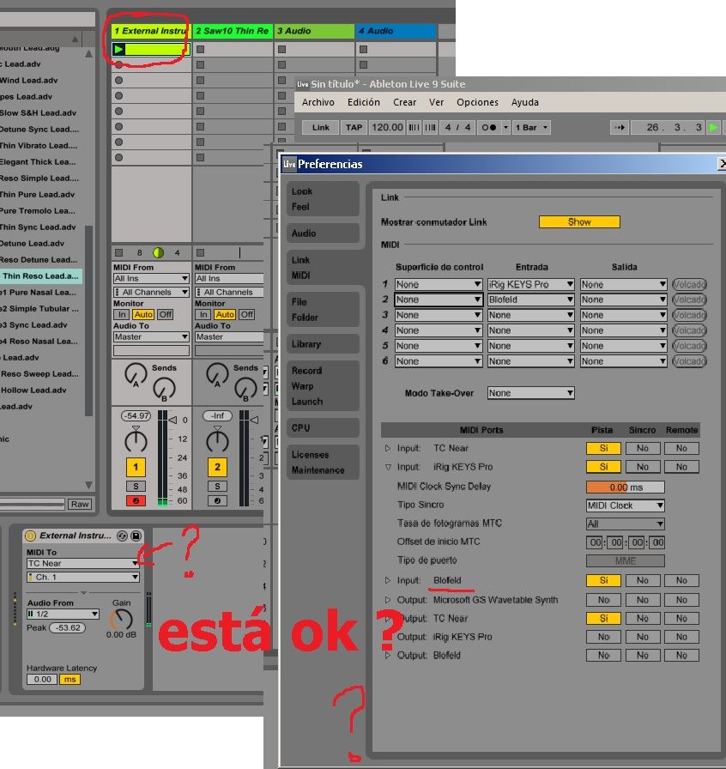Image resolution: width=726 pixels, height=769 pixels.
Task: Click clip stop square in 4 Audio
Action: click(363, 49)
